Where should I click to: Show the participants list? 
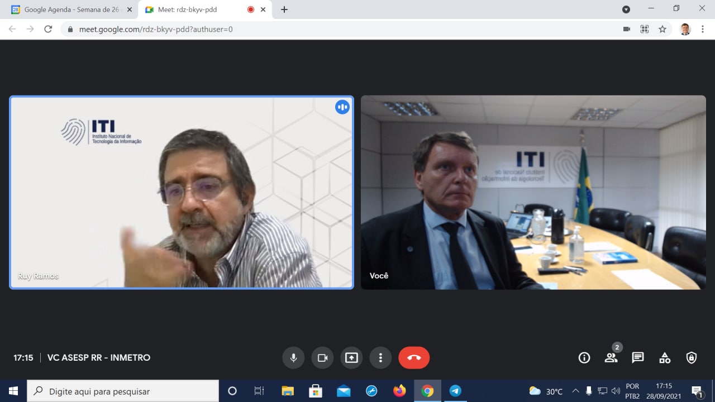pyautogui.click(x=611, y=358)
